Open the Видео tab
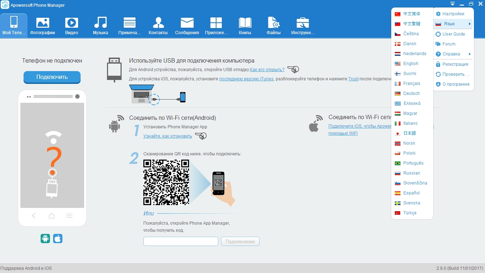 coord(72,26)
